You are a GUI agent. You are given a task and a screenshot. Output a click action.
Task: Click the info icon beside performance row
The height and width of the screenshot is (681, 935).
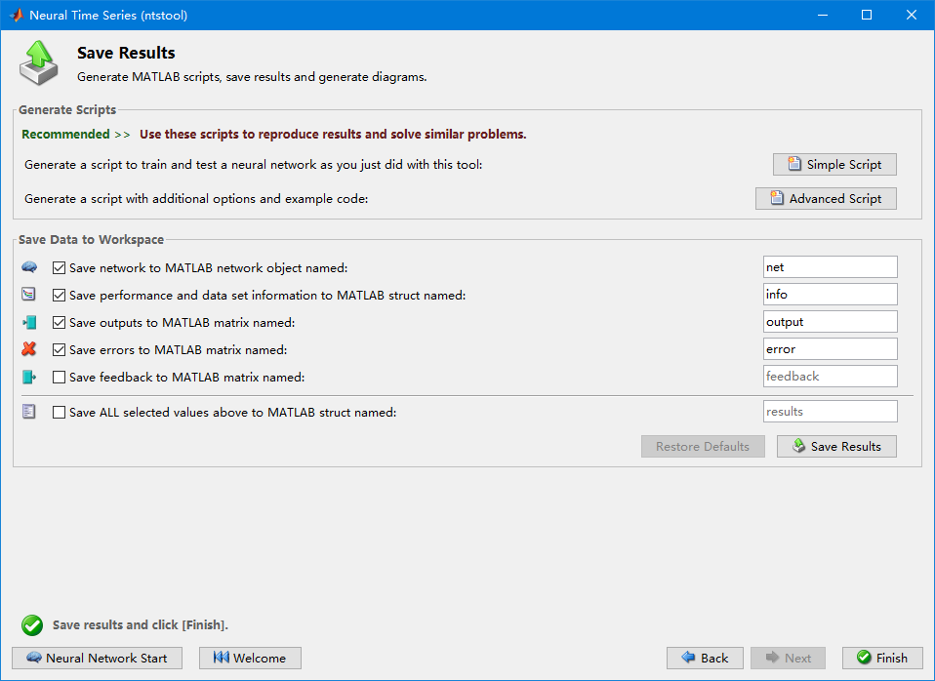point(29,295)
